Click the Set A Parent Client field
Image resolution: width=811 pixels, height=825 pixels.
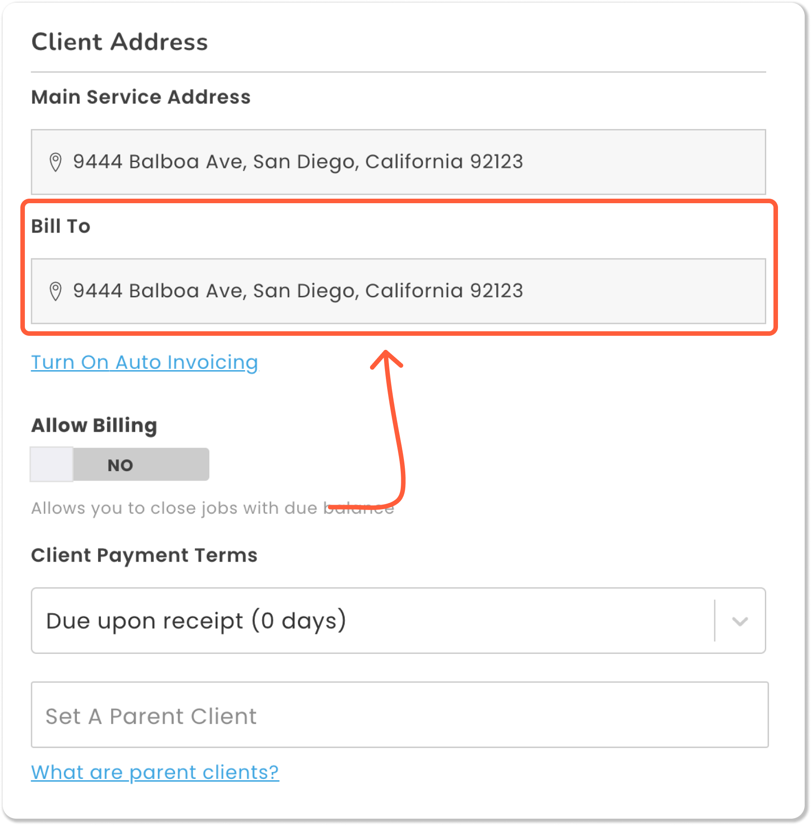pyautogui.click(x=399, y=715)
